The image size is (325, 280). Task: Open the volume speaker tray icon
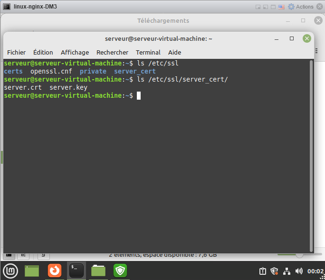click(299, 271)
